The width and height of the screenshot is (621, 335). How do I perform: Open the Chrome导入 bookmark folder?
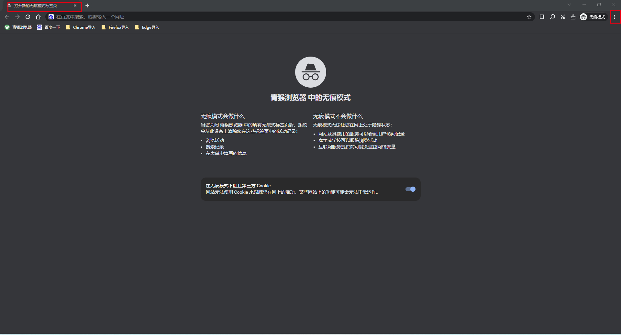pyautogui.click(x=81, y=27)
